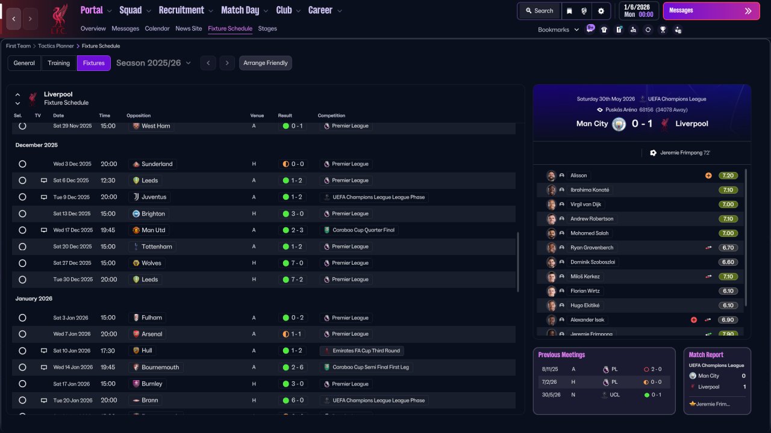Switch to the Overview tab
The width and height of the screenshot is (771, 433).
pyautogui.click(x=93, y=28)
